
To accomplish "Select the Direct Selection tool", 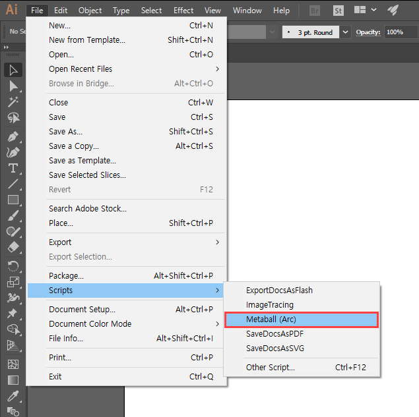I will click(13, 86).
